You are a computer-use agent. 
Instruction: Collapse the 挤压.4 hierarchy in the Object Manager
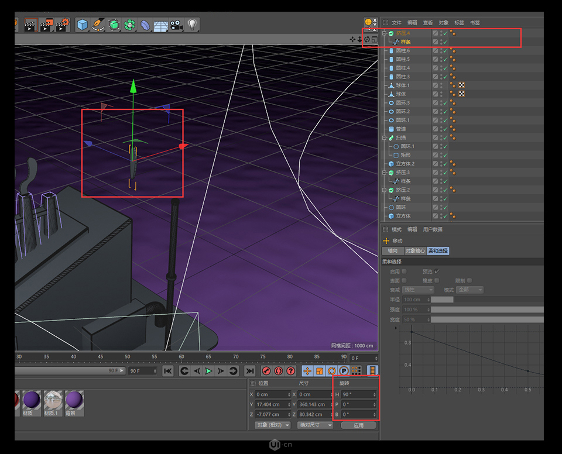tap(383, 33)
